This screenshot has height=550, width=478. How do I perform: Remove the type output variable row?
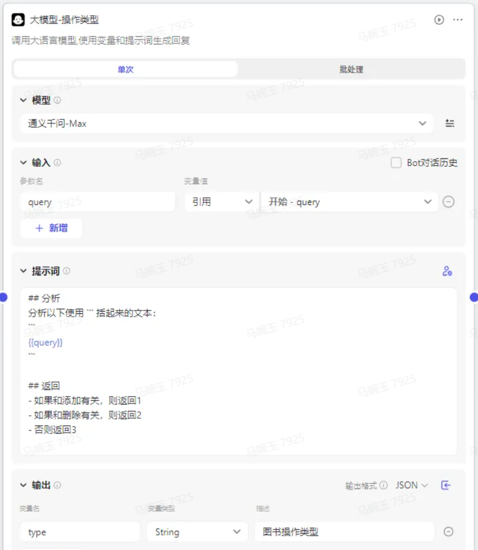(449, 532)
